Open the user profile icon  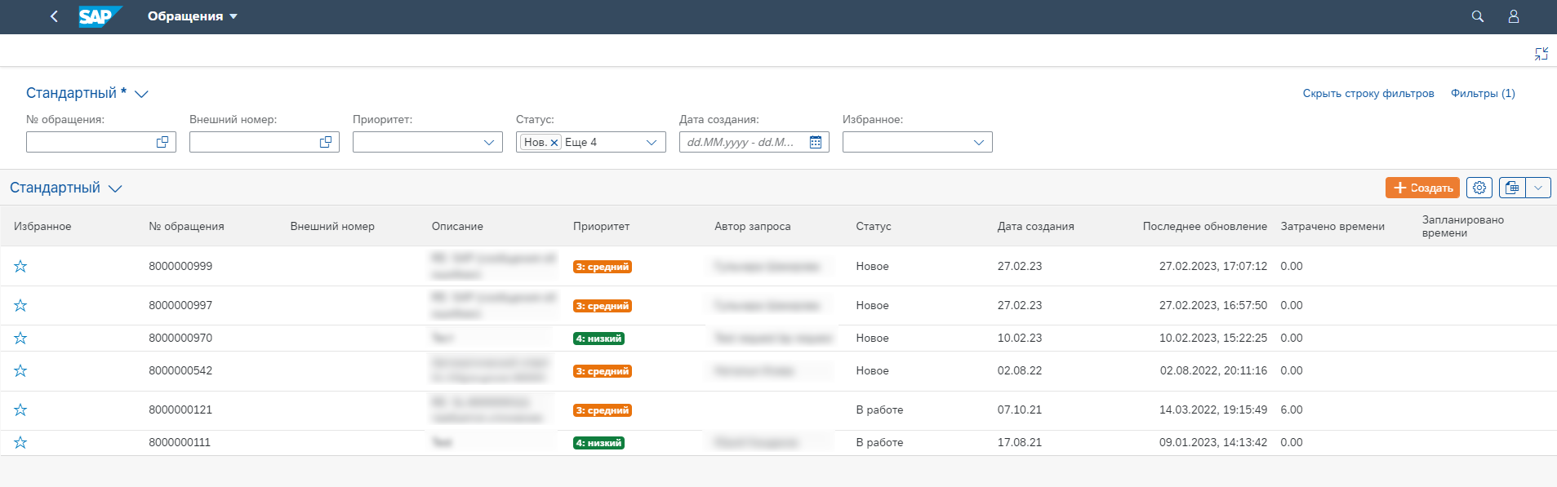coord(1513,16)
